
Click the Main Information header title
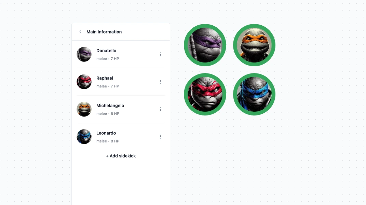coord(104,32)
